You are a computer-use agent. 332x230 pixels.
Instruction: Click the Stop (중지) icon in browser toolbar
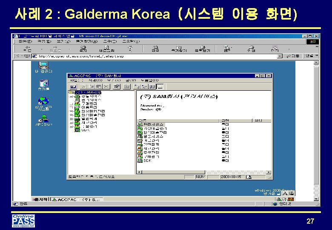83,49
